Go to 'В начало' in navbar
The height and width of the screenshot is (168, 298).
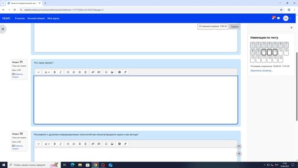(x=20, y=18)
